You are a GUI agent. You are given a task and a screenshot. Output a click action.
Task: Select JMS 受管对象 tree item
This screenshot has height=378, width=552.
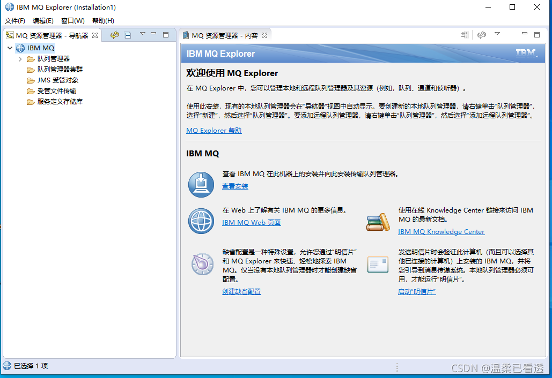[x=58, y=80]
